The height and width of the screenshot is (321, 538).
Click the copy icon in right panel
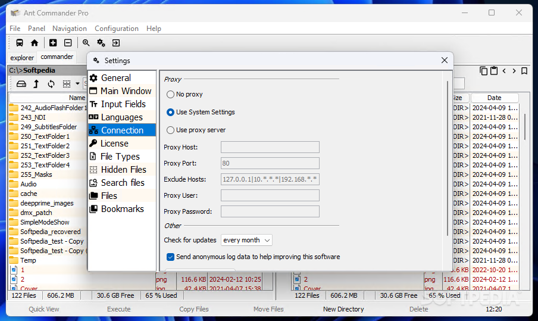483,71
